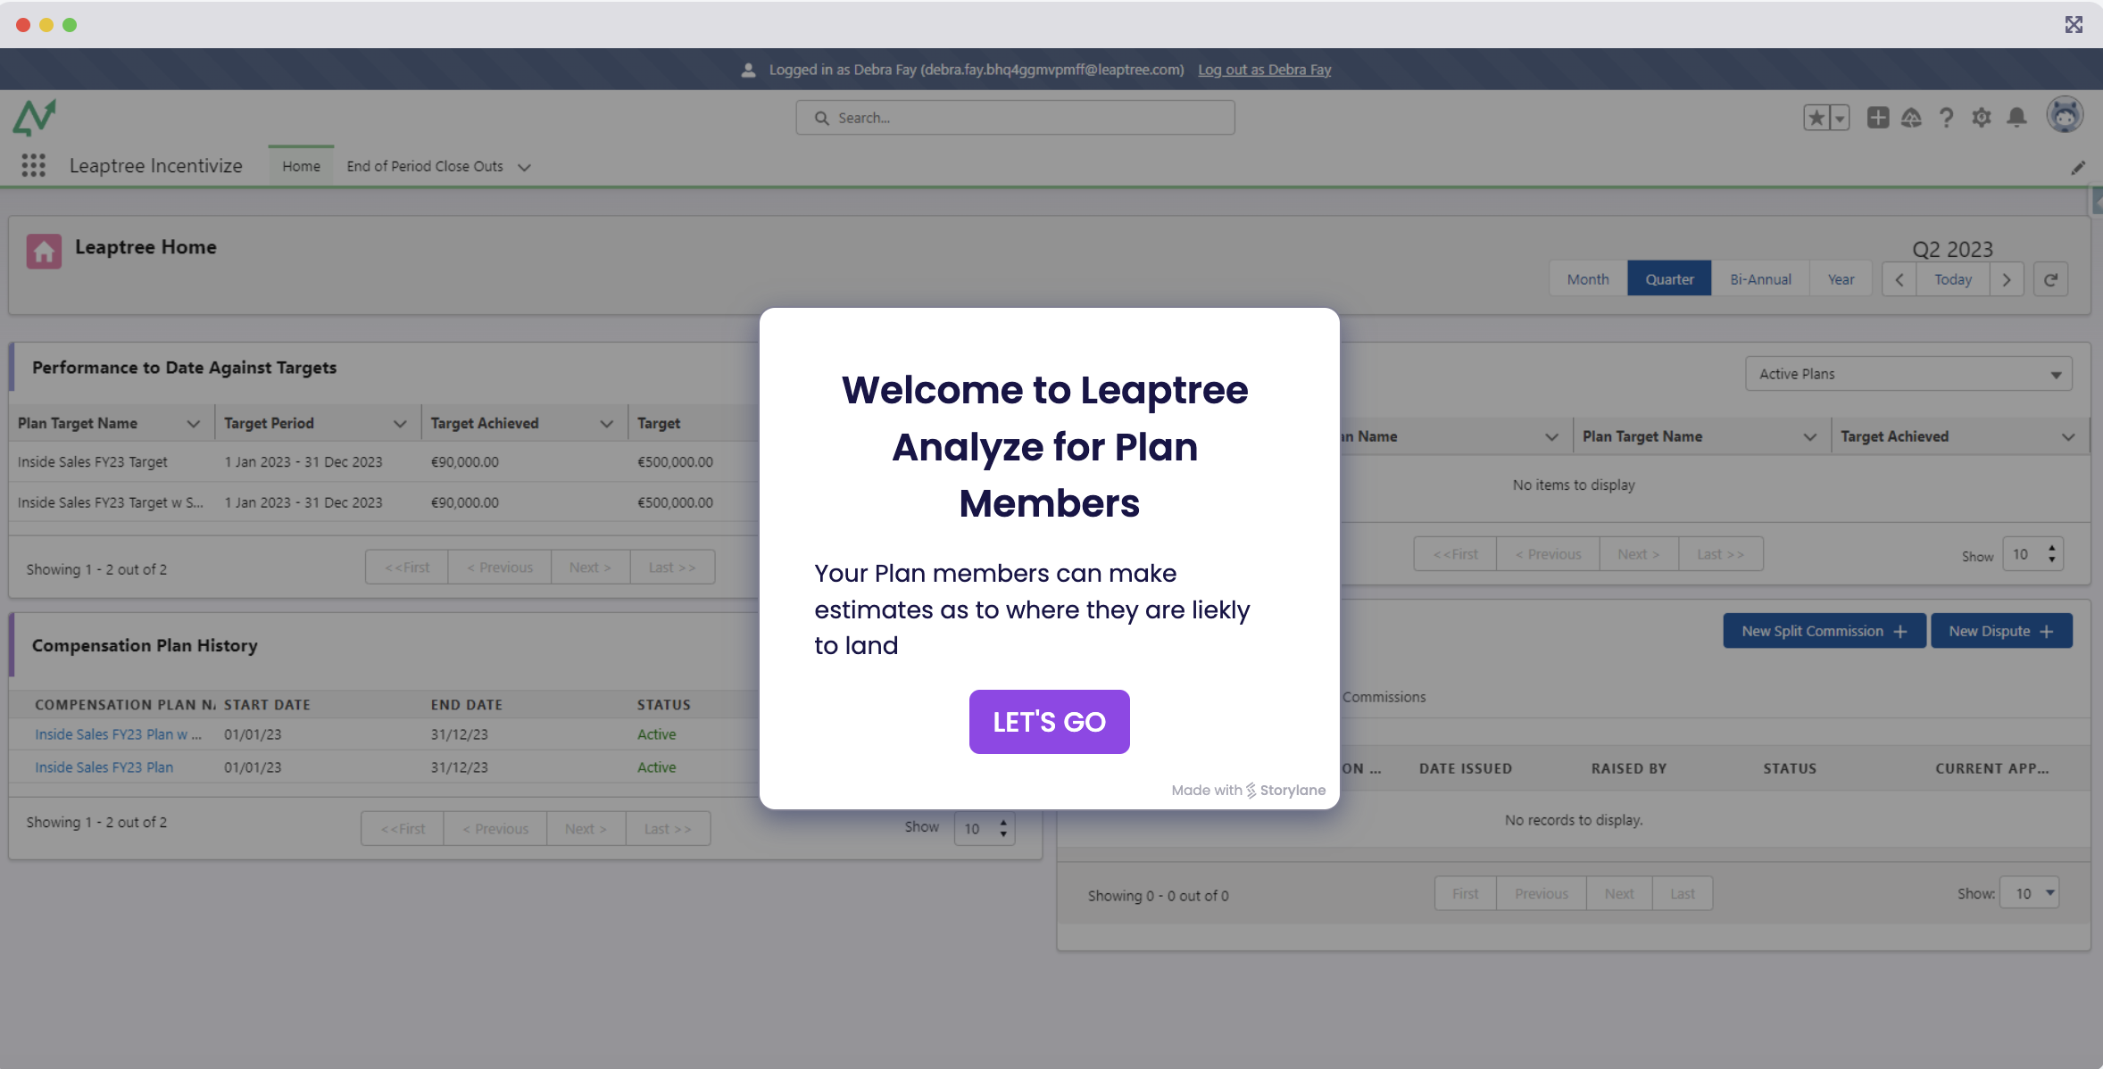Click the RAISED BY column header
2103x1069 pixels.
(x=1629, y=768)
